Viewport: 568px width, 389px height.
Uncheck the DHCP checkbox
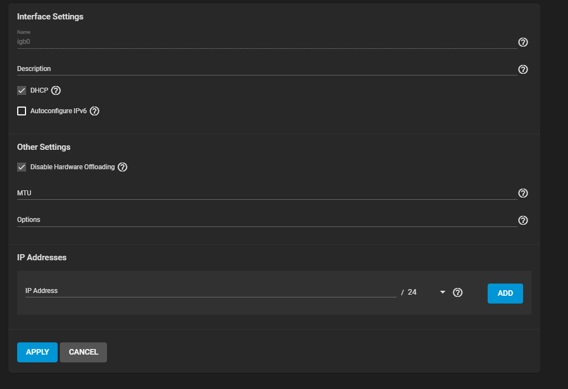(x=22, y=90)
